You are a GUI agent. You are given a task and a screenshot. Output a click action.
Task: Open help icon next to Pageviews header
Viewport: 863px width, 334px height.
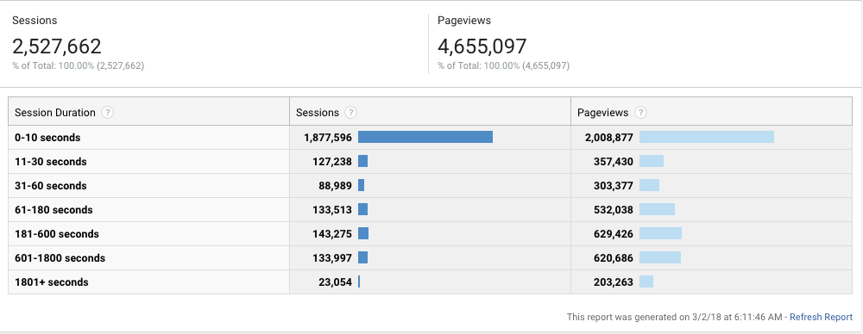click(x=640, y=113)
